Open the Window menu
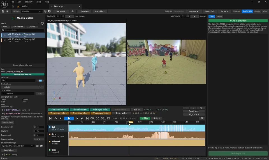 [x=29, y=2]
